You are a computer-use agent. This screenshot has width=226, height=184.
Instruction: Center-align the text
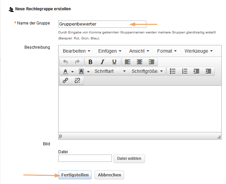tap(140, 62)
